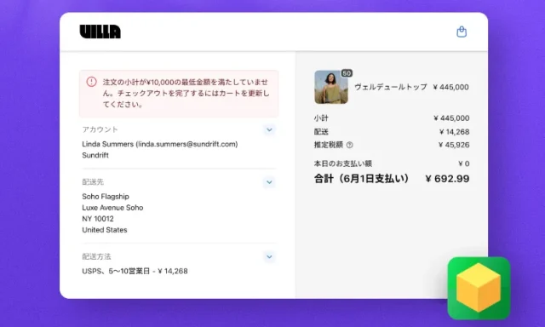
Task: Click the VILLA logo
Action: (100, 32)
